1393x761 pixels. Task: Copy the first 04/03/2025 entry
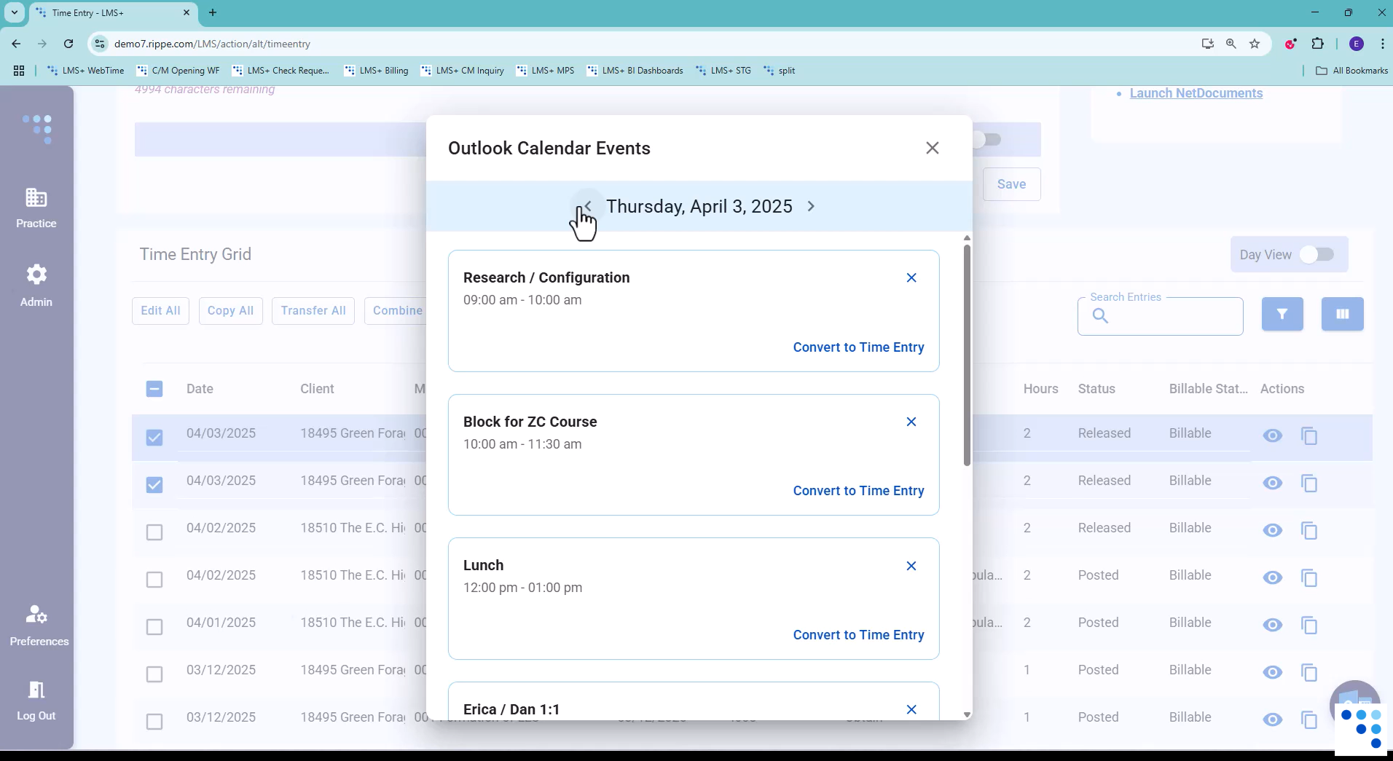point(1309,435)
